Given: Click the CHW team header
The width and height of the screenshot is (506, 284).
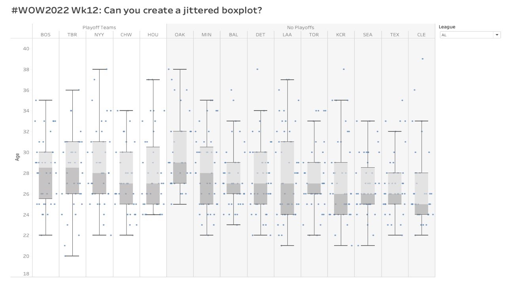Looking at the screenshot, I should 126,35.
